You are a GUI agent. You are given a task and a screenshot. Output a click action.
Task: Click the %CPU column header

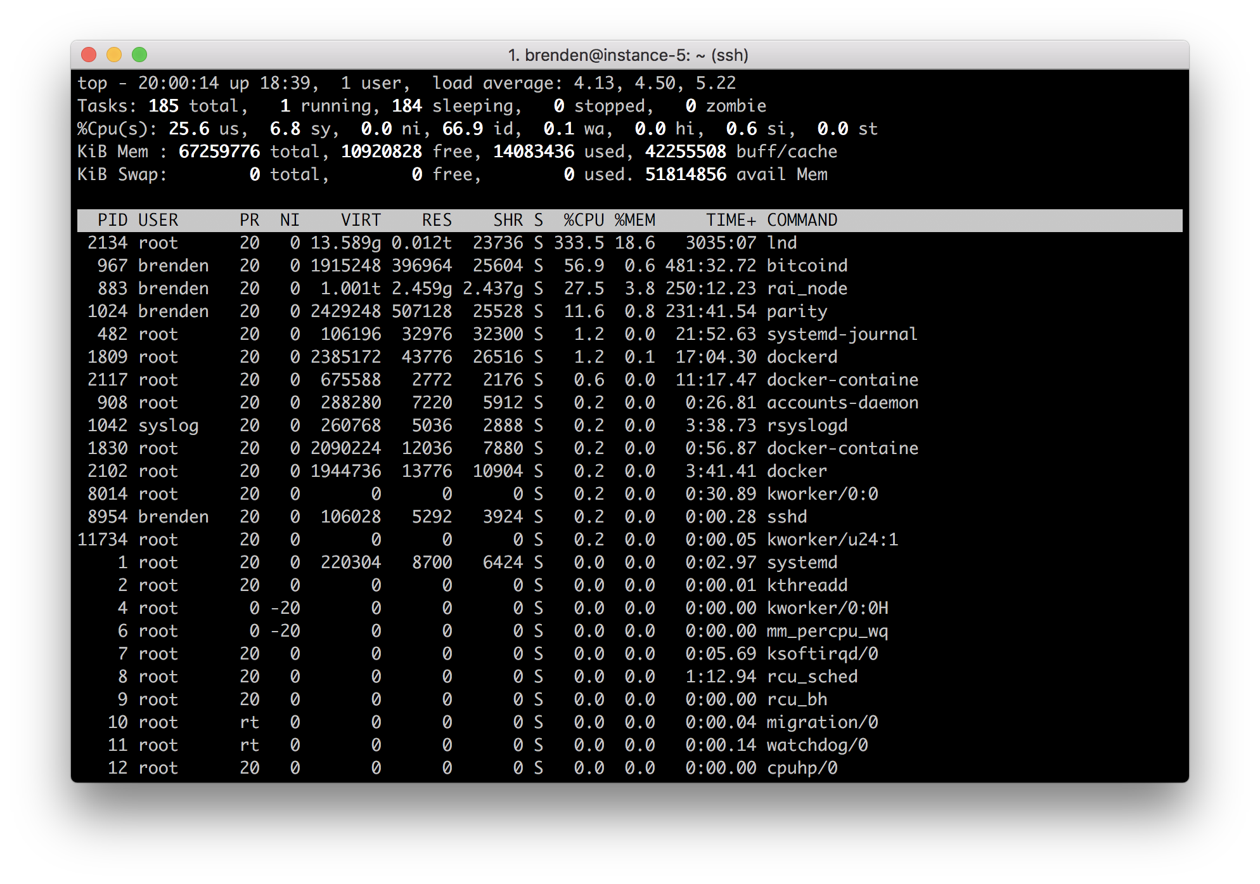pos(584,220)
